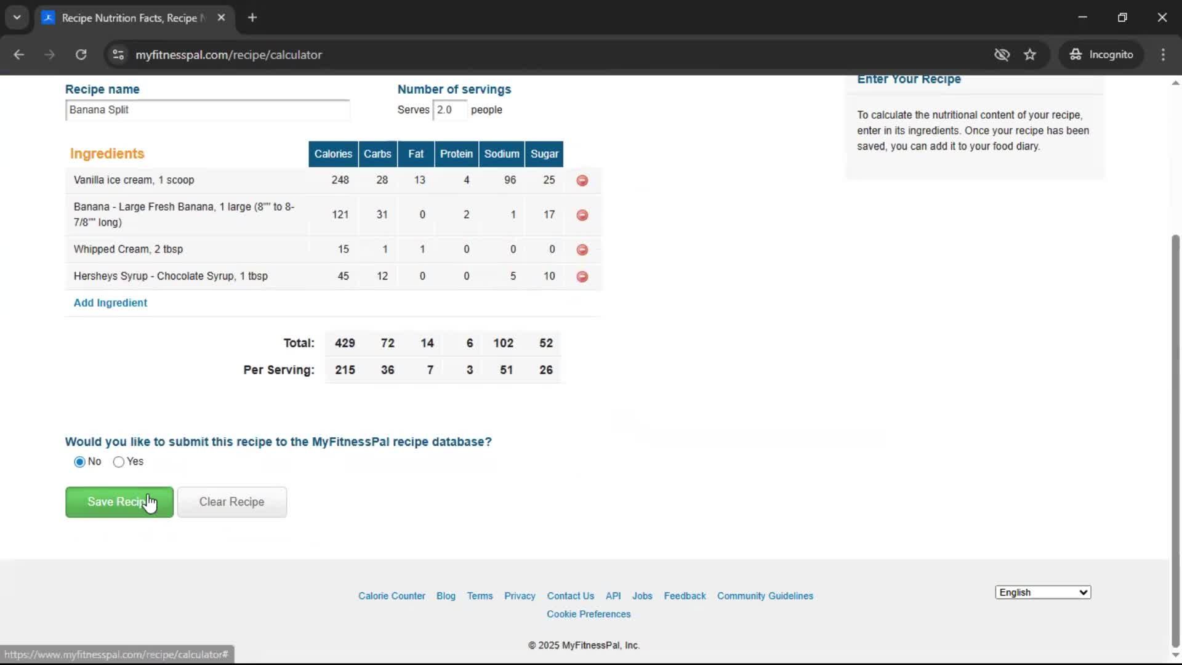Open the Community Guidelines footer link
The image size is (1182, 665).
[x=765, y=596]
